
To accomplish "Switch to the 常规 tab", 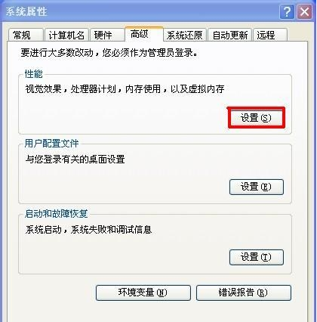I will pyautogui.click(x=26, y=35).
